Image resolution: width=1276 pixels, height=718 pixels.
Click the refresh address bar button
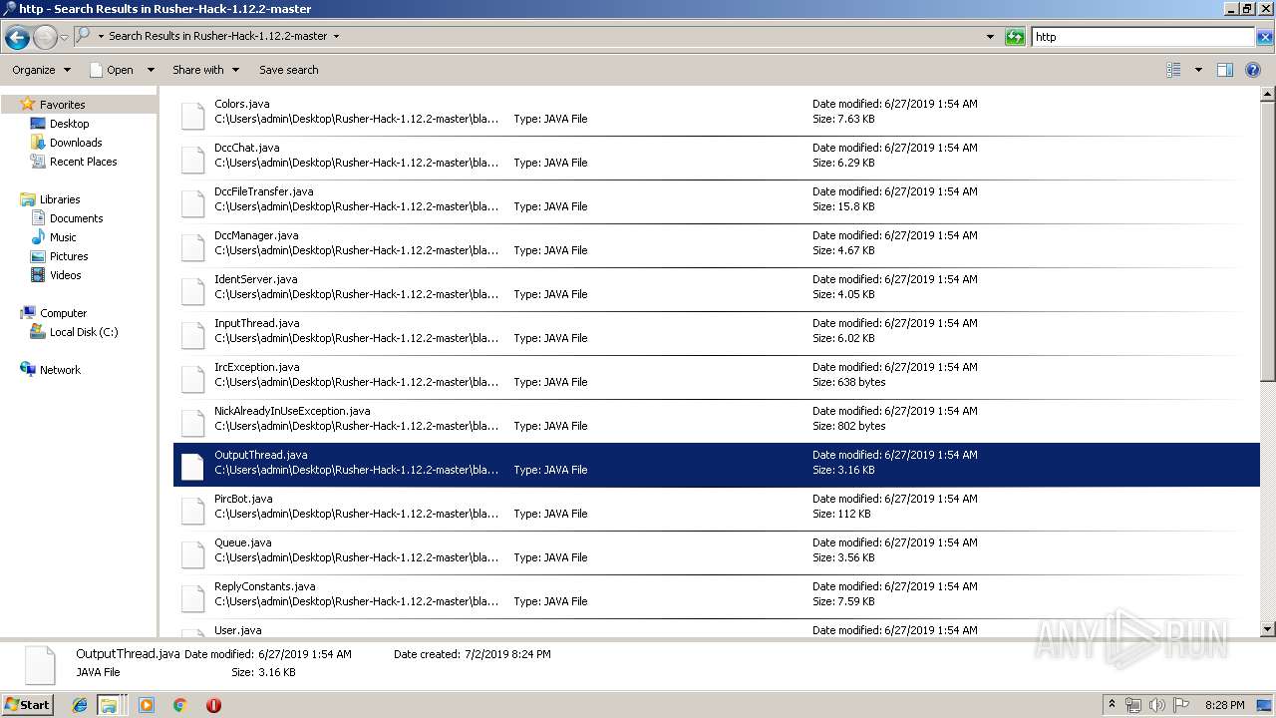click(1015, 37)
